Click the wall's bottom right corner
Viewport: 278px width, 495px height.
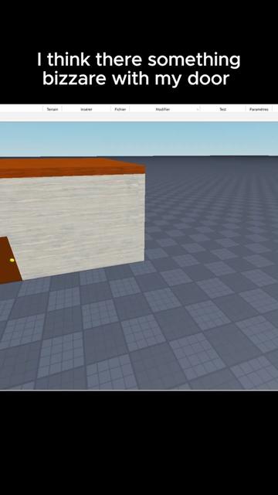click(x=144, y=261)
